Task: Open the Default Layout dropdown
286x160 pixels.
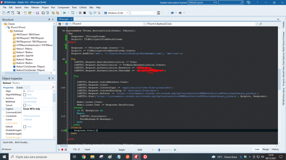Action: (x=214, y=3)
